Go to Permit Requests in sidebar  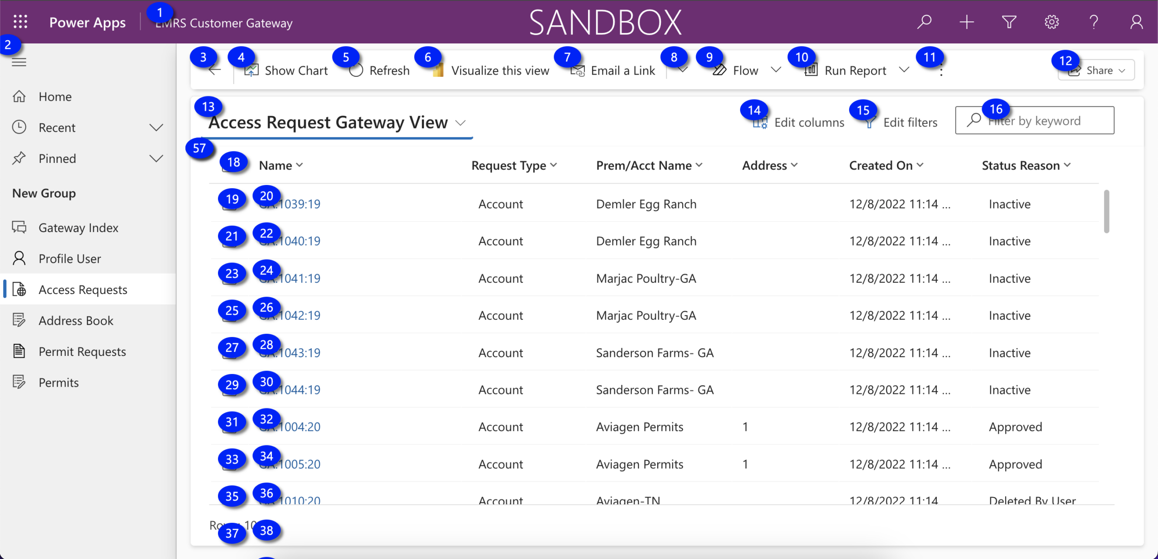click(x=82, y=351)
